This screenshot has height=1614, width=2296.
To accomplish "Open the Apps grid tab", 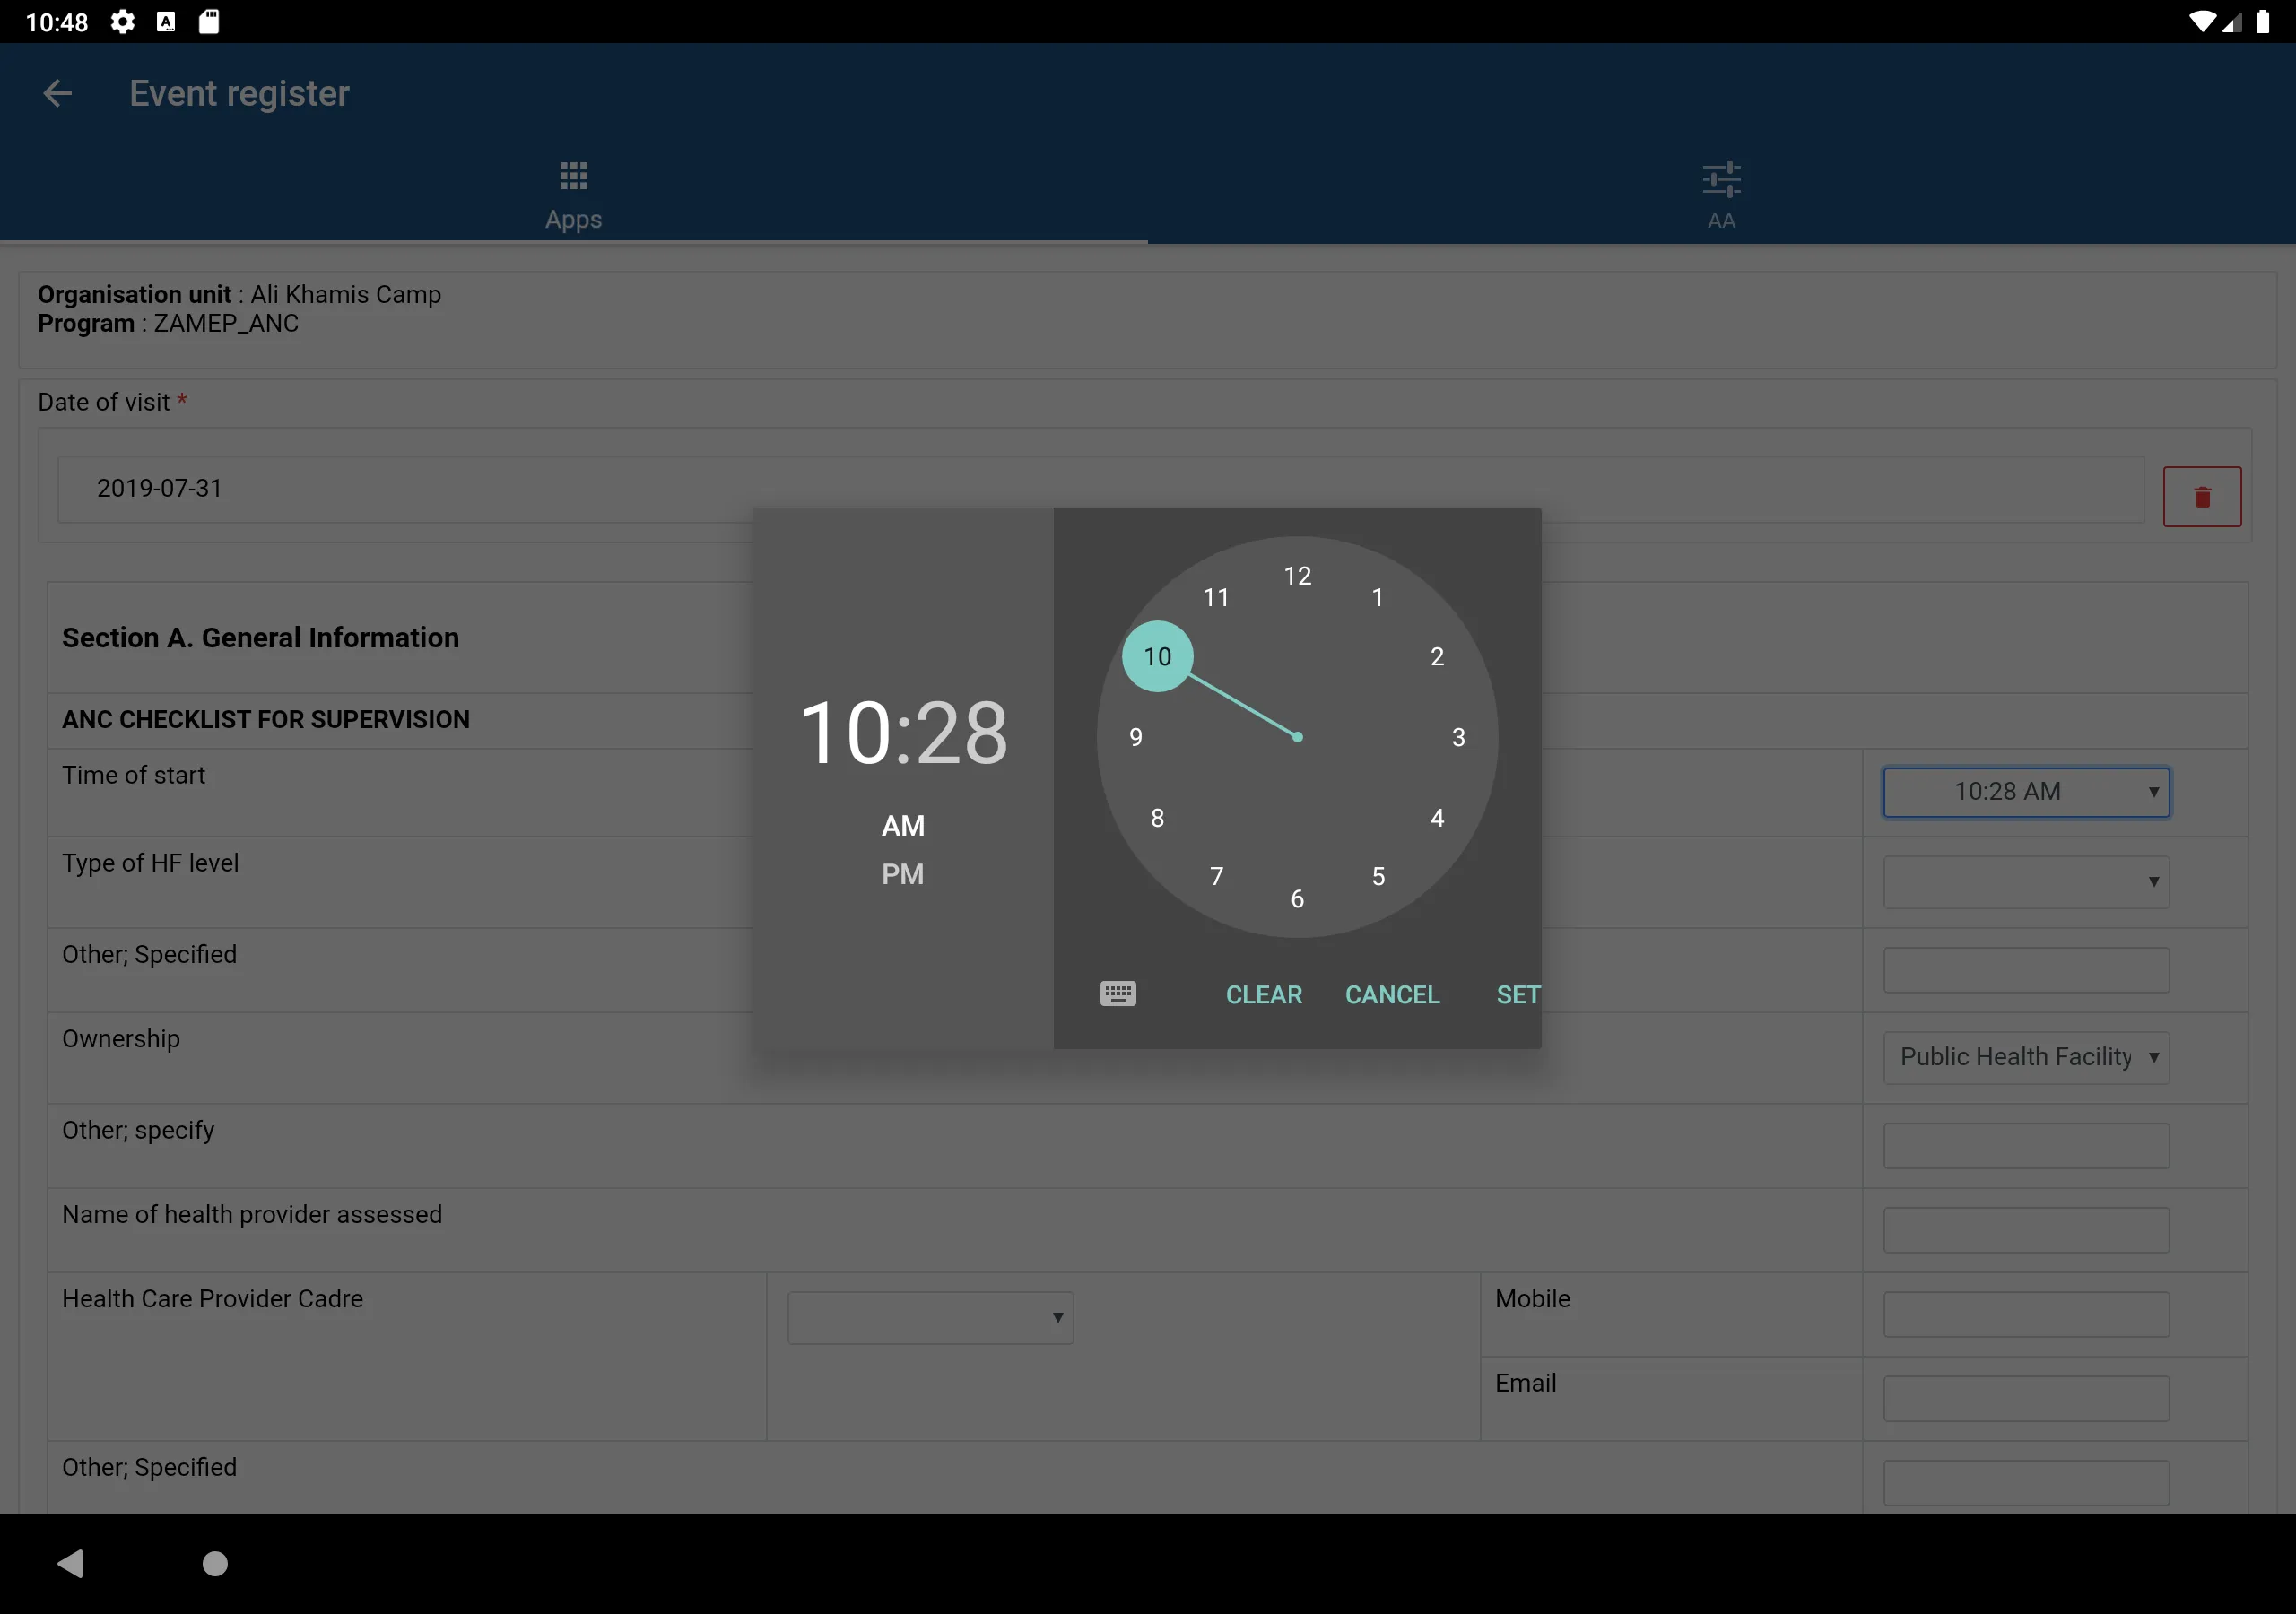I will (x=573, y=196).
